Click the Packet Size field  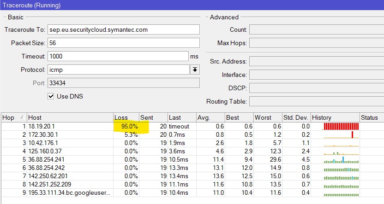tap(123, 43)
